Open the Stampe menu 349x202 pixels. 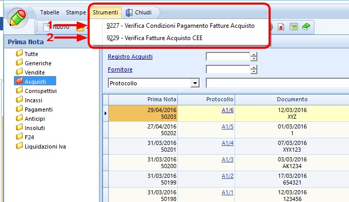click(76, 12)
